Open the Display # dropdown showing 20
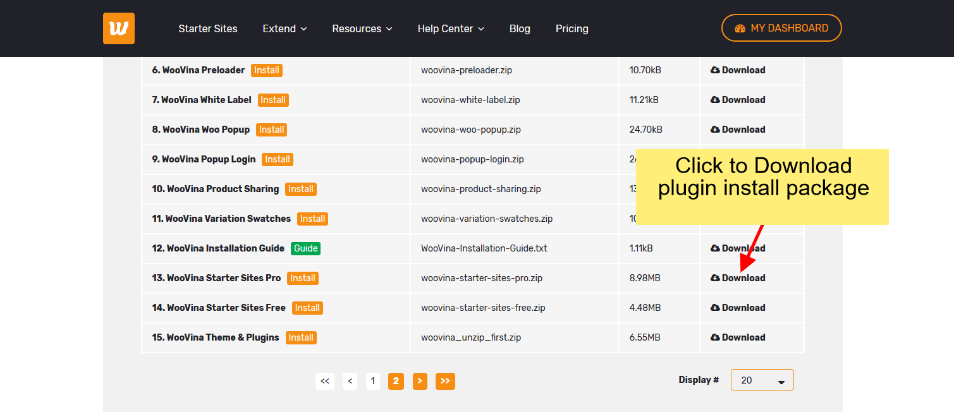Viewport: 954px width, 412px height. click(x=762, y=380)
